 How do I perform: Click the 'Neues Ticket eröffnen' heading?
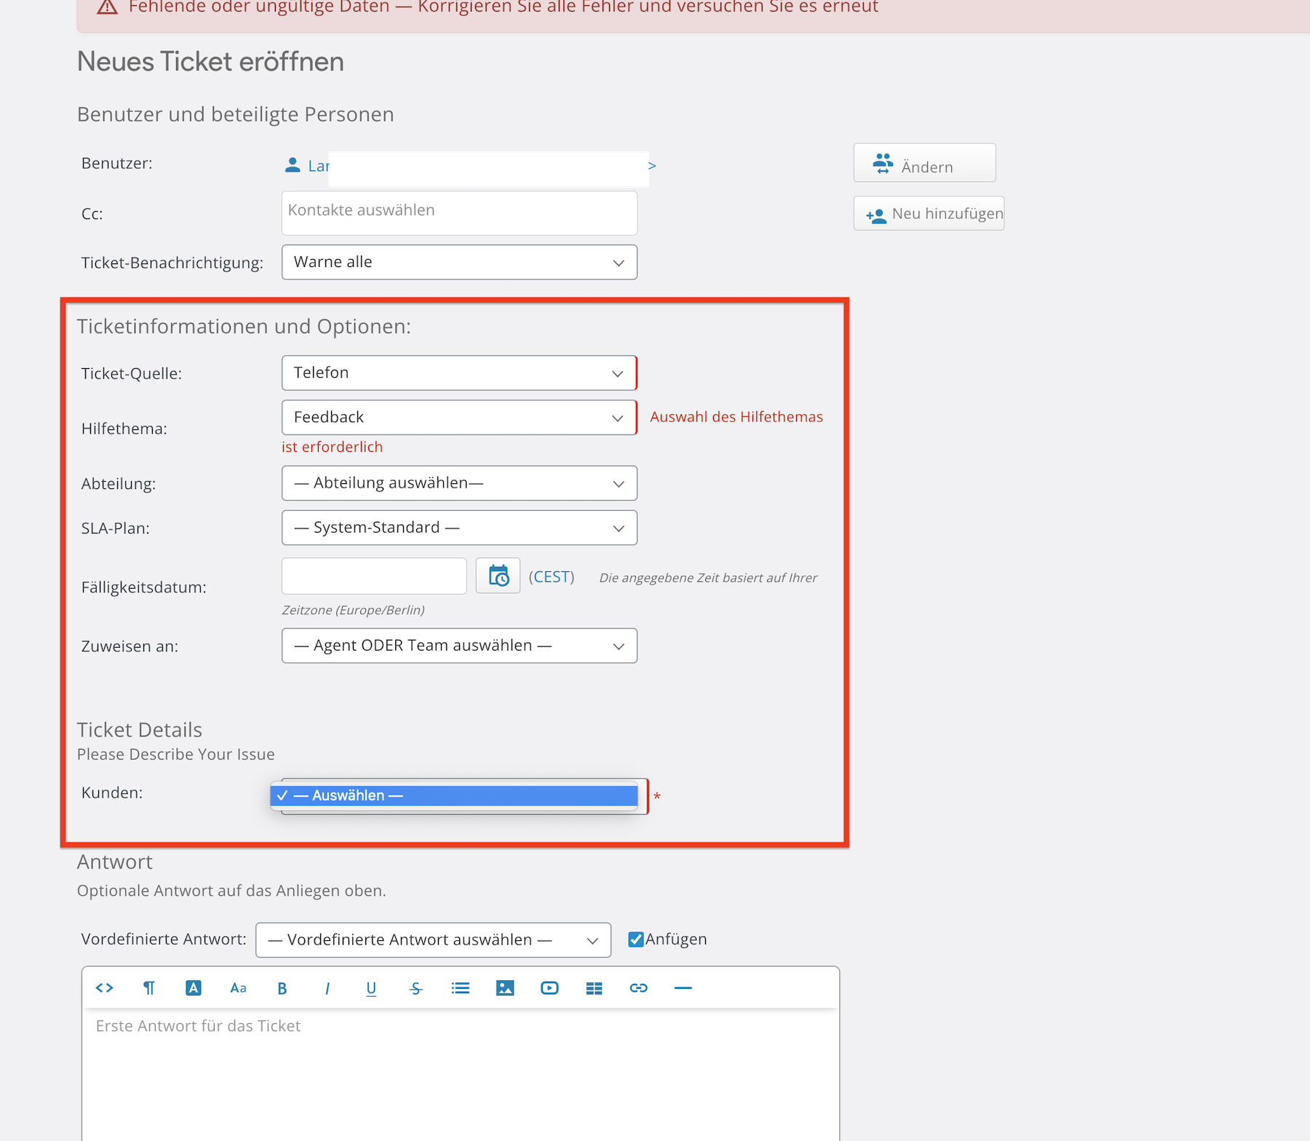(210, 61)
